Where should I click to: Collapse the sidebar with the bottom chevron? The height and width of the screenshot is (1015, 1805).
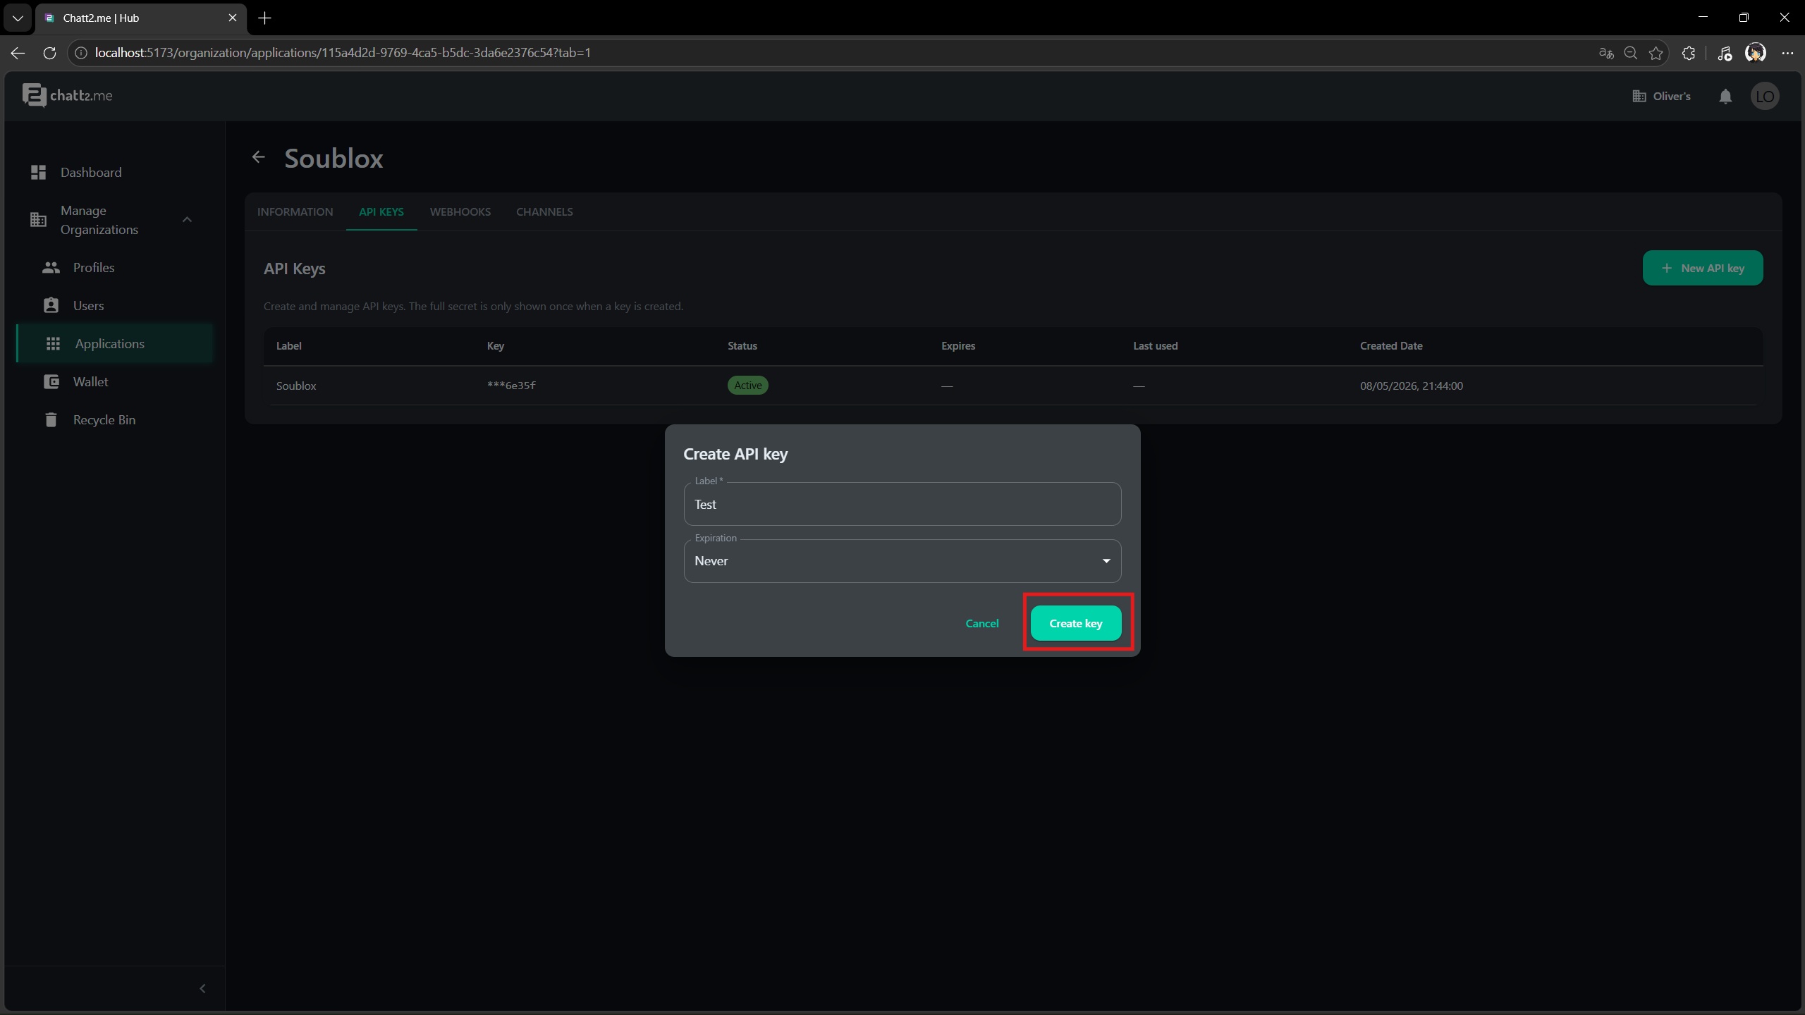[202, 988]
